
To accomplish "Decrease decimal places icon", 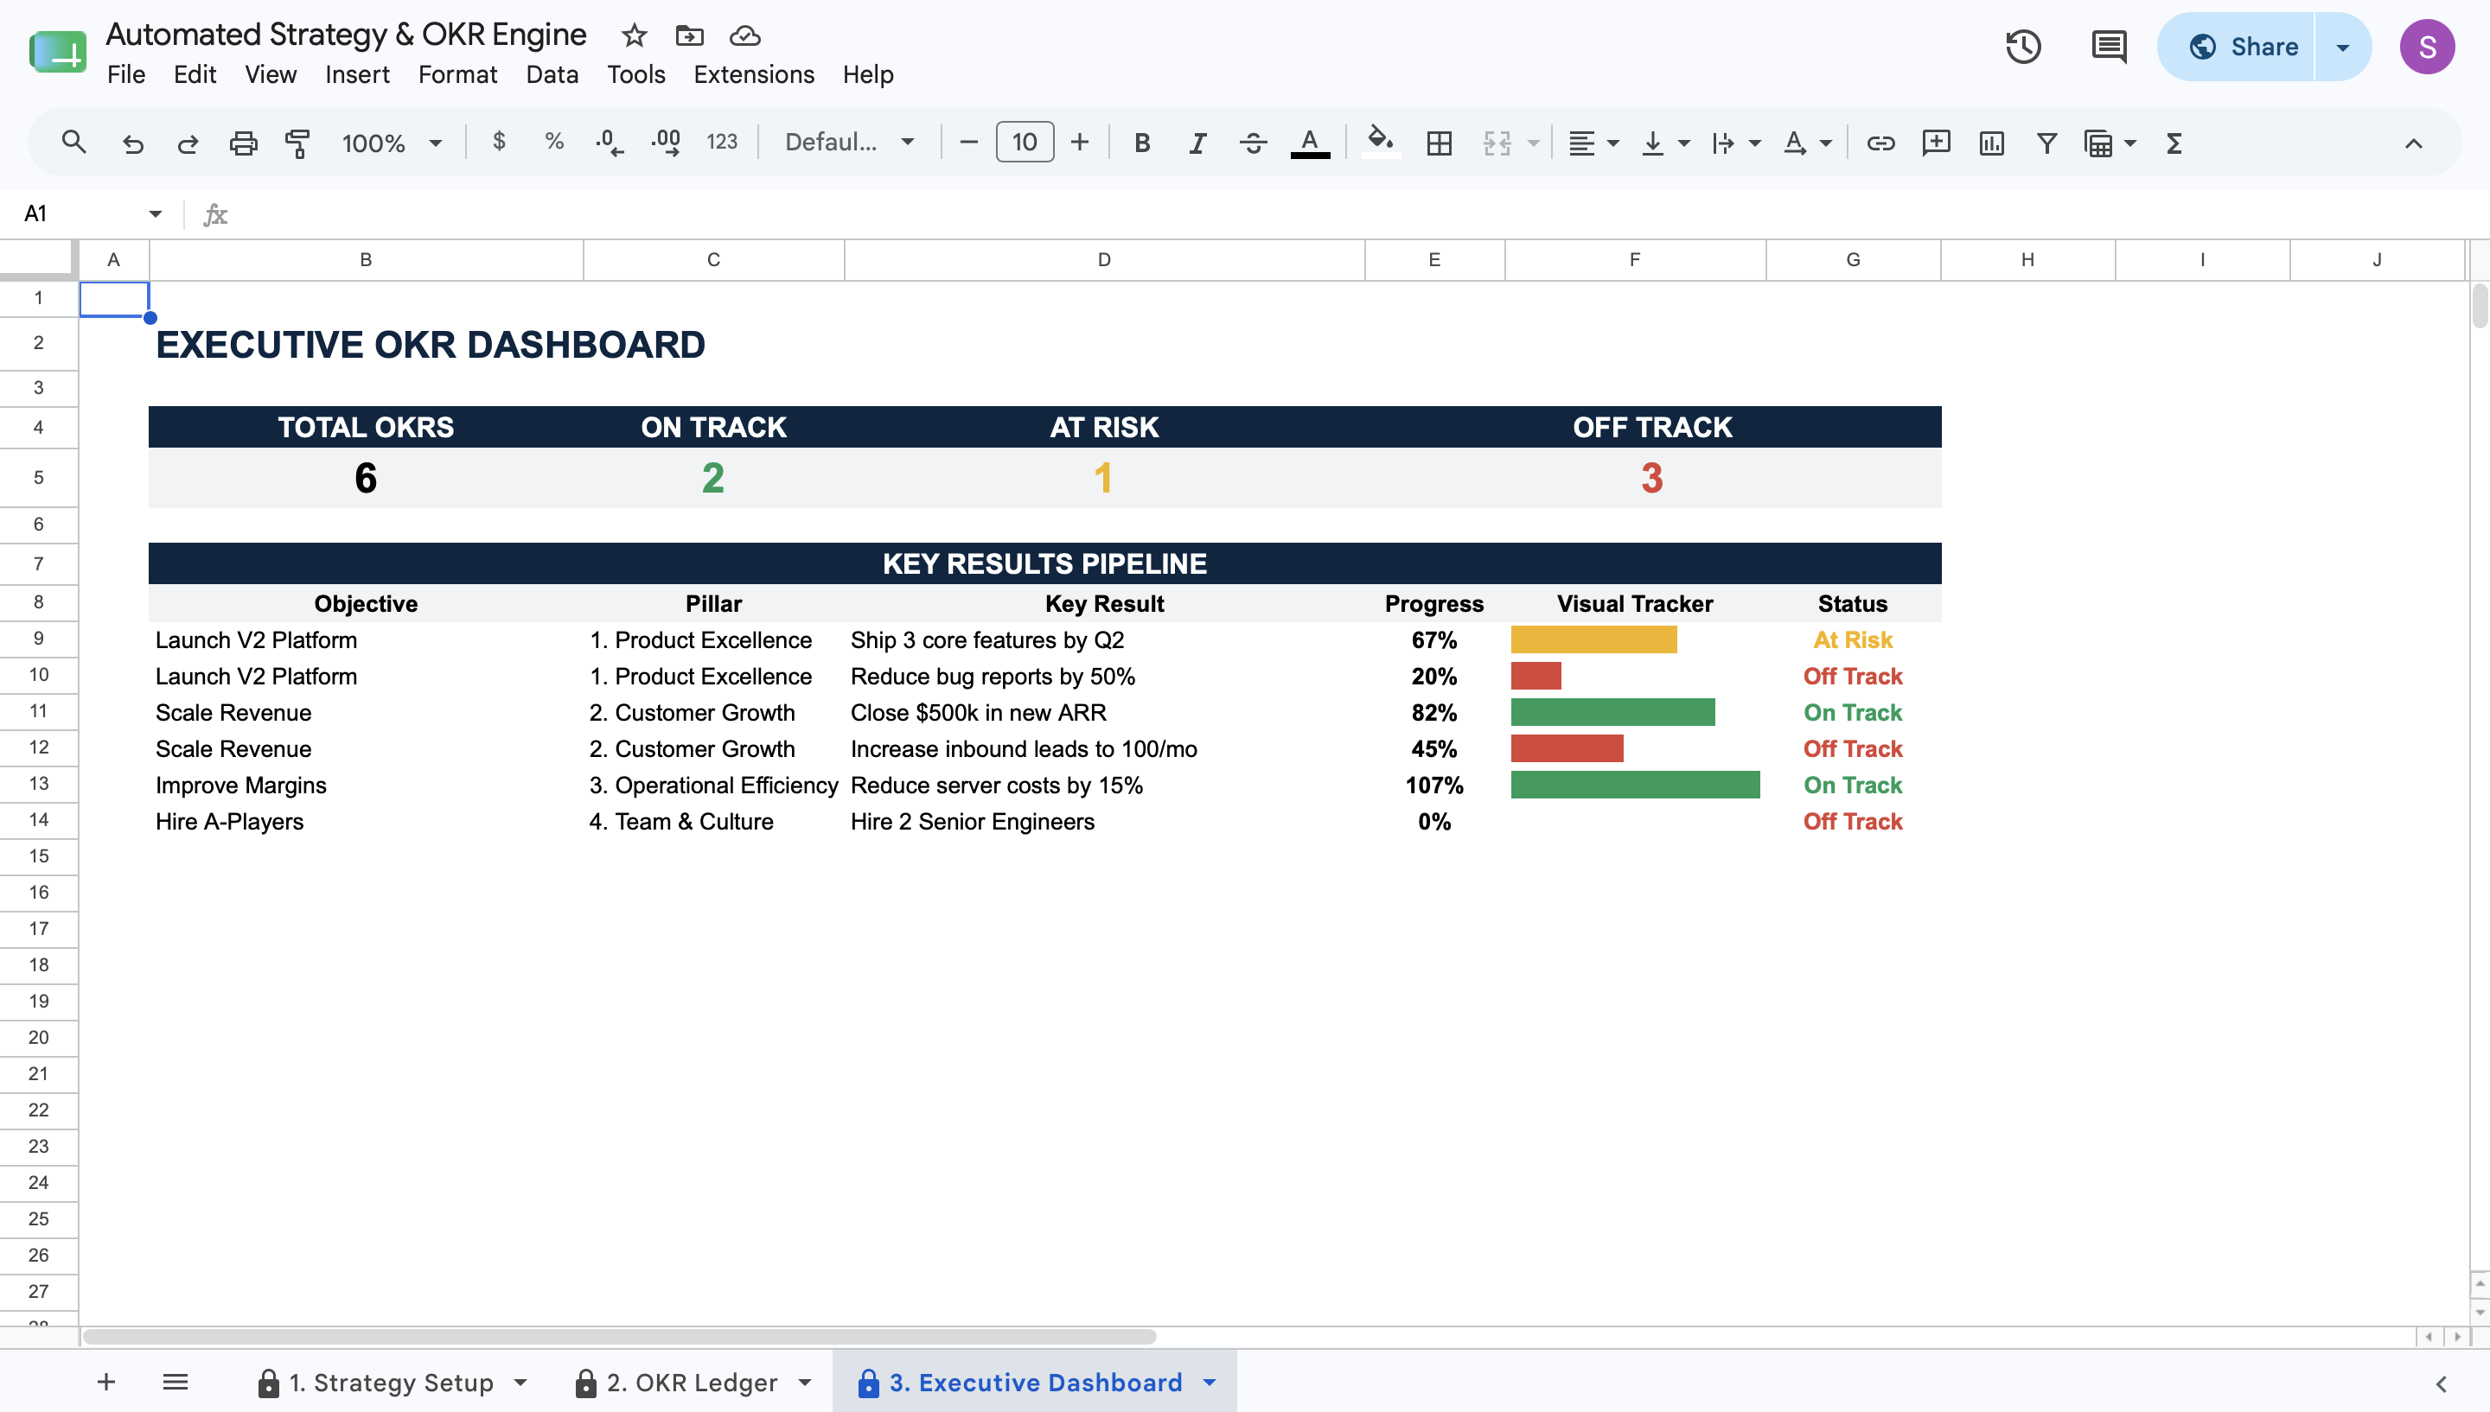I will [610, 143].
